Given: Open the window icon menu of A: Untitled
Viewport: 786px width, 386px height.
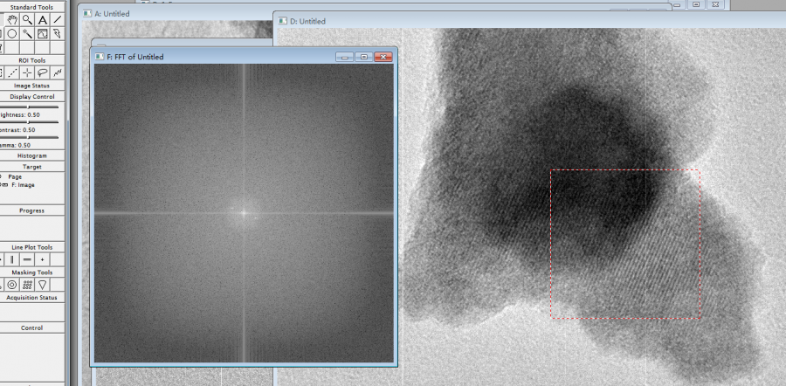Looking at the screenshot, I should point(87,13).
